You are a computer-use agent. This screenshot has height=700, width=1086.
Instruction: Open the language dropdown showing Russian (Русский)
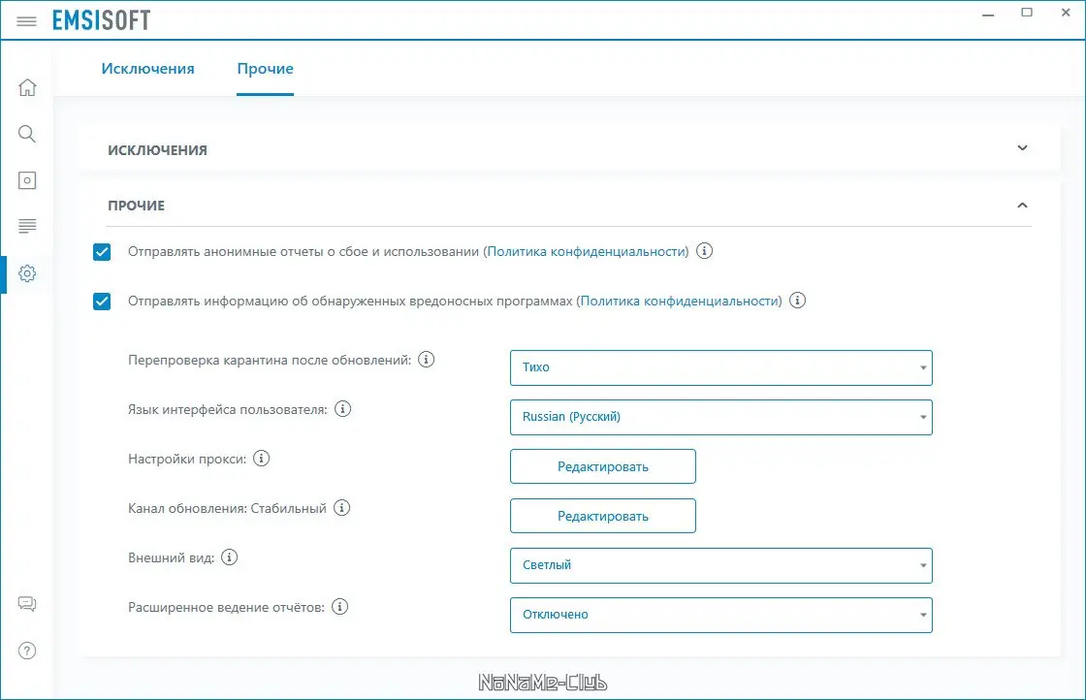(x=721, y=418)
